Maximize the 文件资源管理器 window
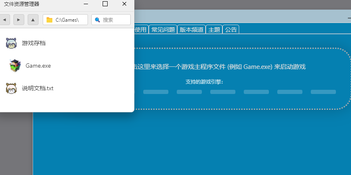This screenshot has width=351, height=175. pos(105,4)
